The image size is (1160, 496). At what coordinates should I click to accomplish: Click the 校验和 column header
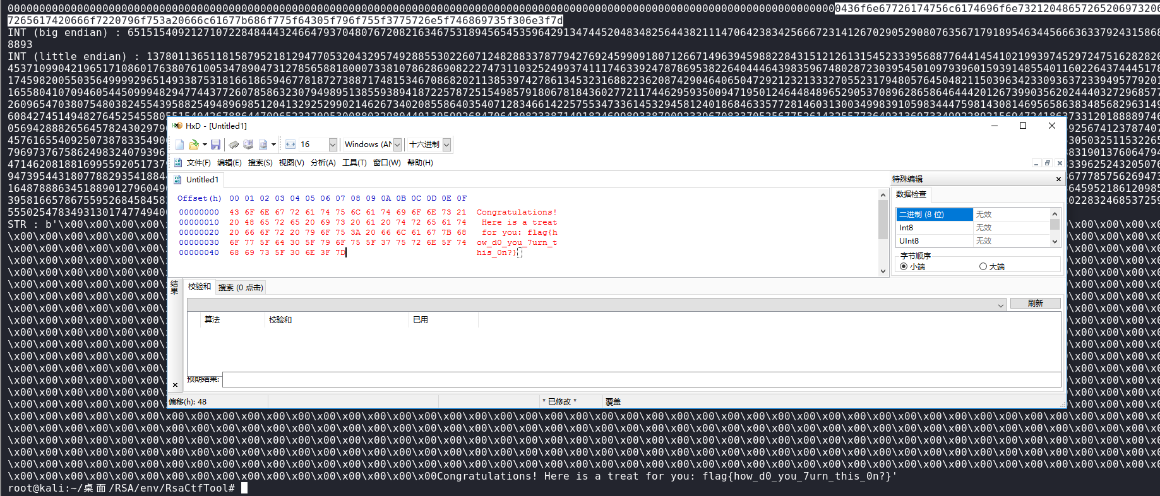(x=337, y=320)
